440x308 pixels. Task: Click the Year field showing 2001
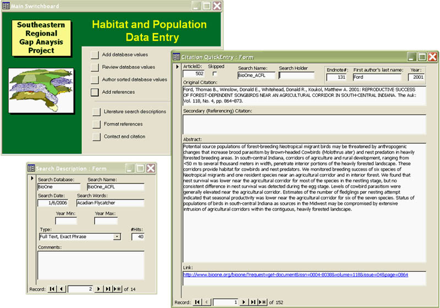tap(416, 77)
